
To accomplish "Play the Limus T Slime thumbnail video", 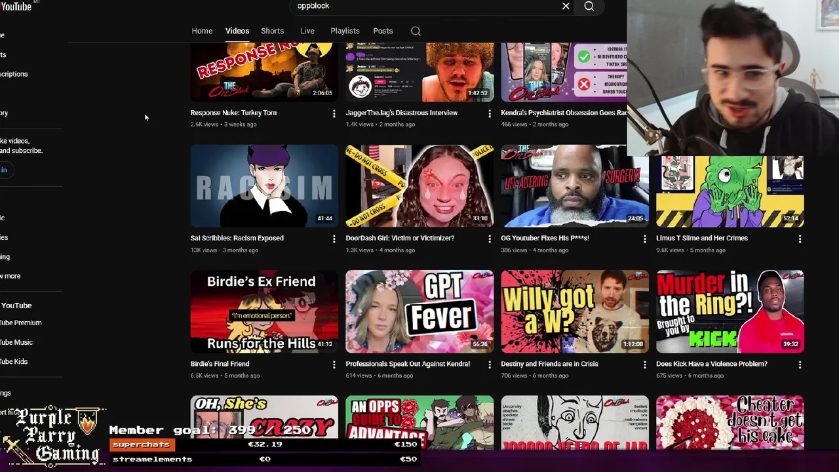I will [x=730, y=191].
